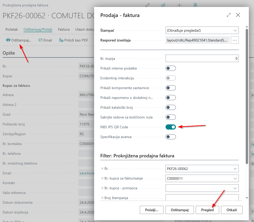Open the Štampač printer dropdown

[235, 30]
